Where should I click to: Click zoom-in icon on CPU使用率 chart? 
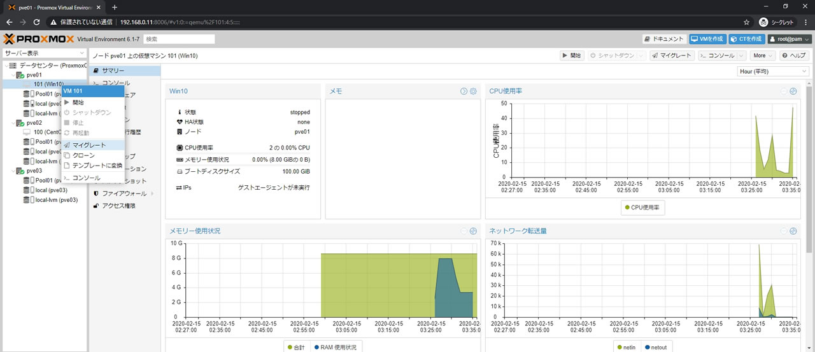[793, 91]
